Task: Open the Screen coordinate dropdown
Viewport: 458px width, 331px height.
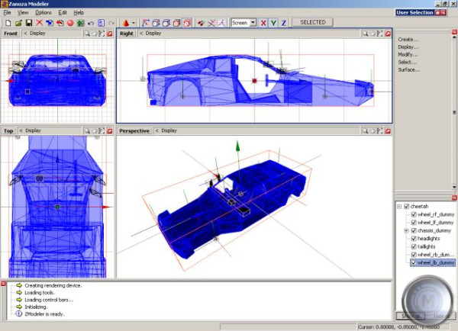Action: coord(253,23)
